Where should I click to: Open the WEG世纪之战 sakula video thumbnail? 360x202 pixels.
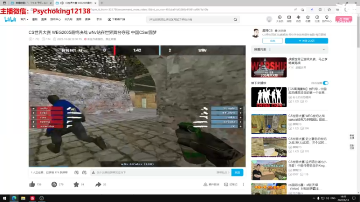pyautogui.click(x=269, y=124)
